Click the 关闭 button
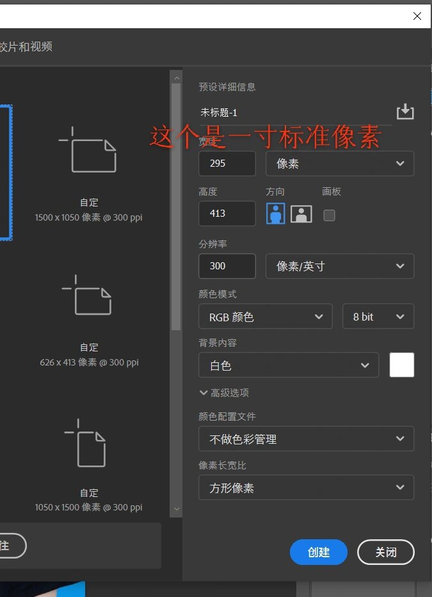This screenshot has width=432, height=597. coord(386,552)
